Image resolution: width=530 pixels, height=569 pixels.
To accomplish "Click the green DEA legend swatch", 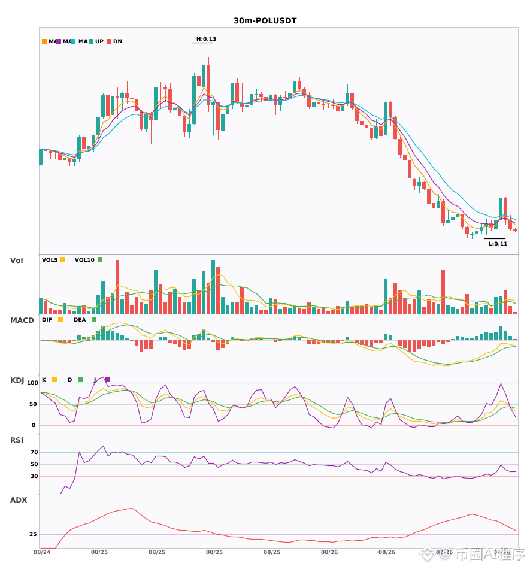I will pos(94,319).
